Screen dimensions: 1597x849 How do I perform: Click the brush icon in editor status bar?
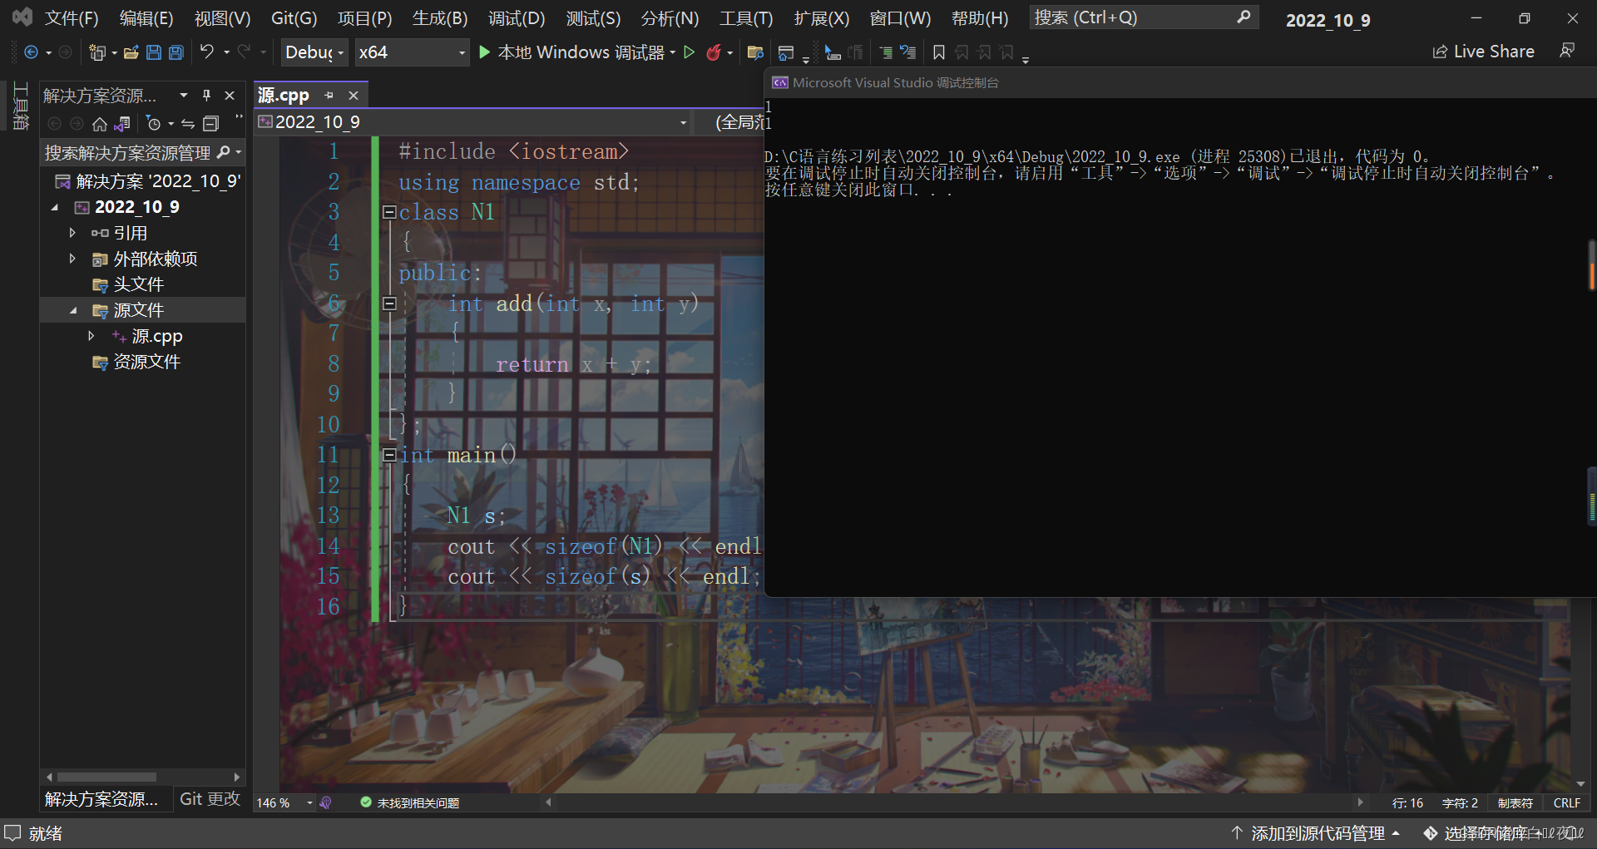pos(325,802)
